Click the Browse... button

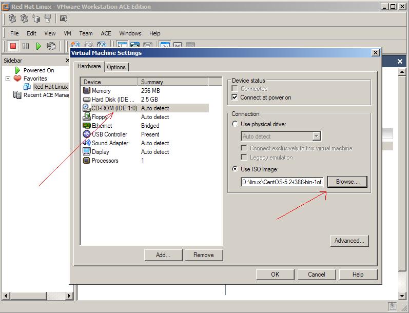tap(347, 182)
